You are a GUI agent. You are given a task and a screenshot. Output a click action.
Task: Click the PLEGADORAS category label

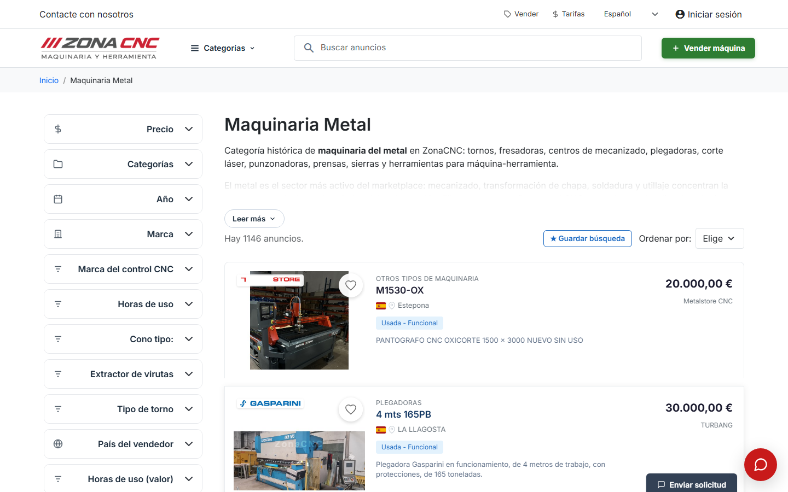pyautogui.click(x=399, y=403)
